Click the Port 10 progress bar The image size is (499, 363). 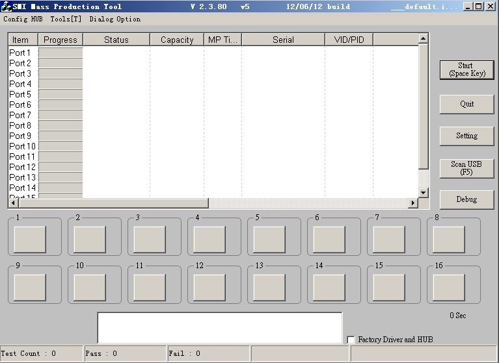click(61, 146)
